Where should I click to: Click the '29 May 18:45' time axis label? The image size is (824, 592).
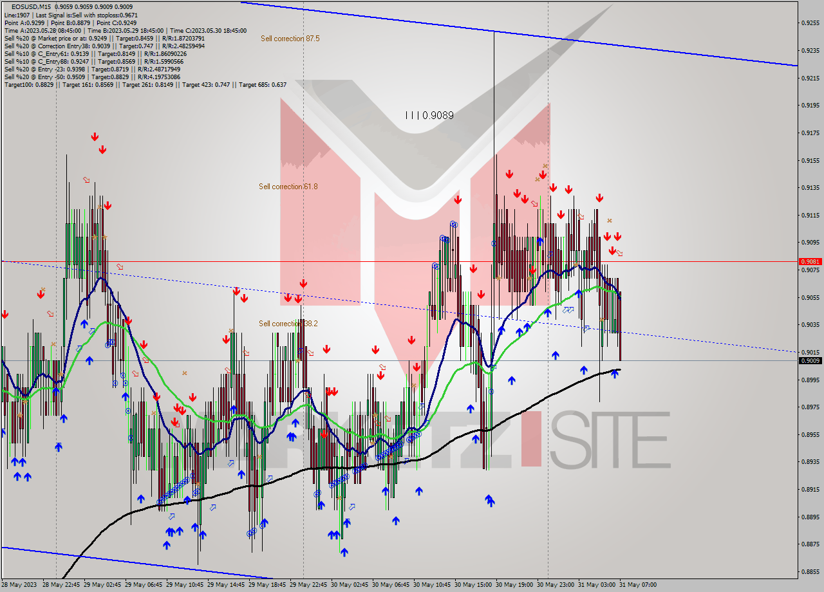coord(267,585)
